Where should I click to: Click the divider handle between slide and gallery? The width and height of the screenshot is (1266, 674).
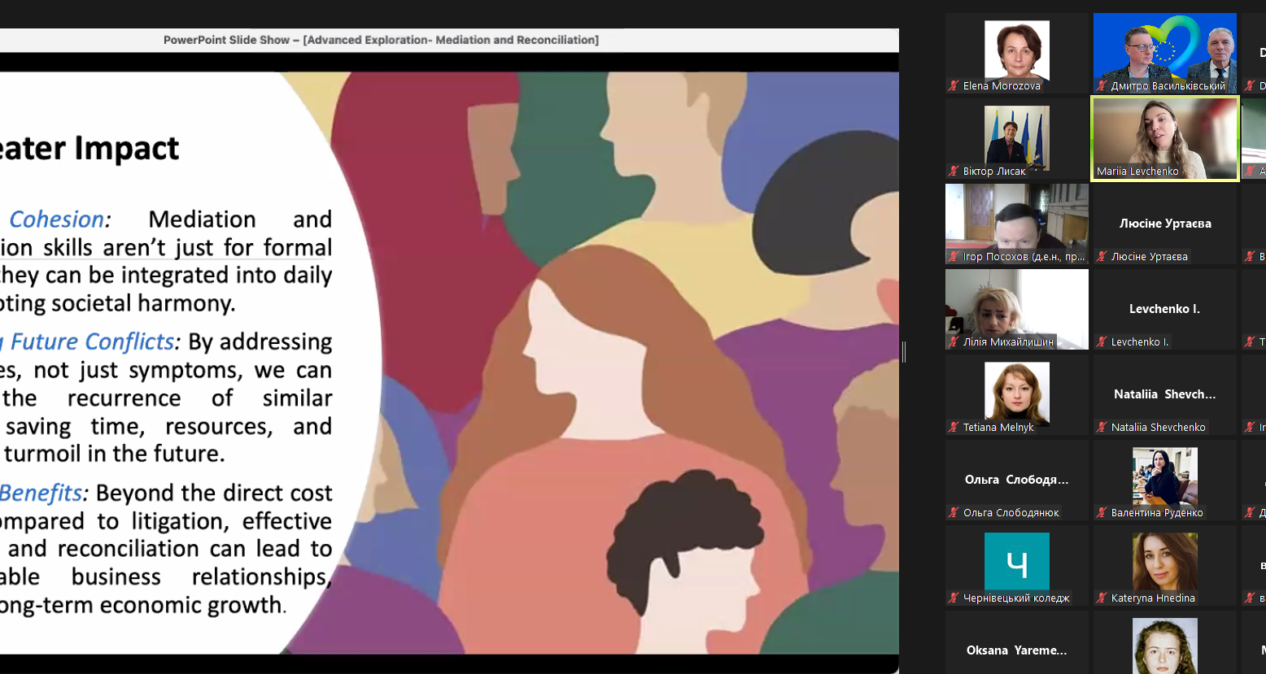(904, 351)
